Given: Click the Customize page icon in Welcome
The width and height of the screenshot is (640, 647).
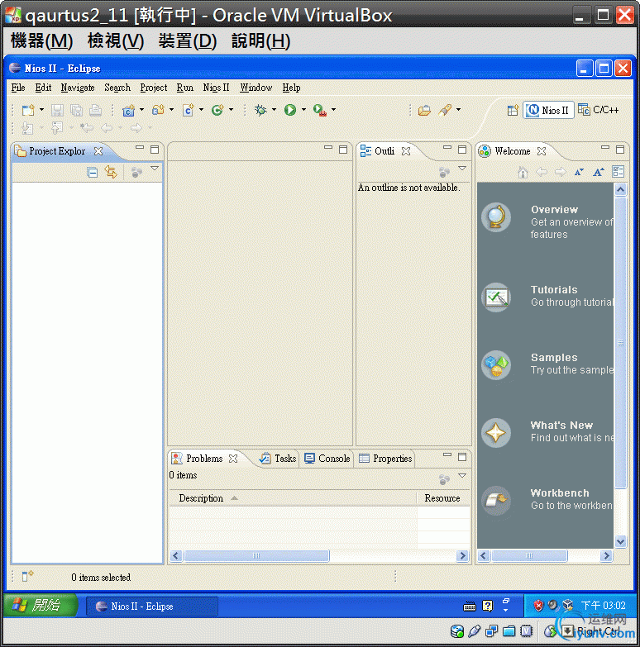Looking at the screenshot, I should click(619, 172).
